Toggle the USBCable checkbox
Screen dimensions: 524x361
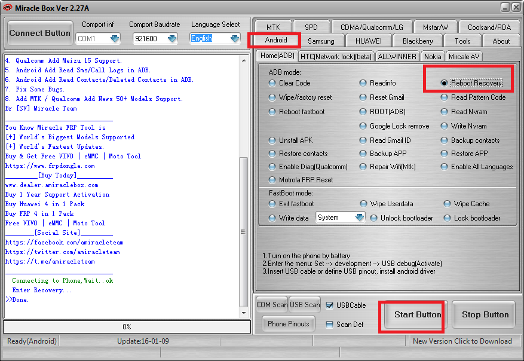point(329,305)
